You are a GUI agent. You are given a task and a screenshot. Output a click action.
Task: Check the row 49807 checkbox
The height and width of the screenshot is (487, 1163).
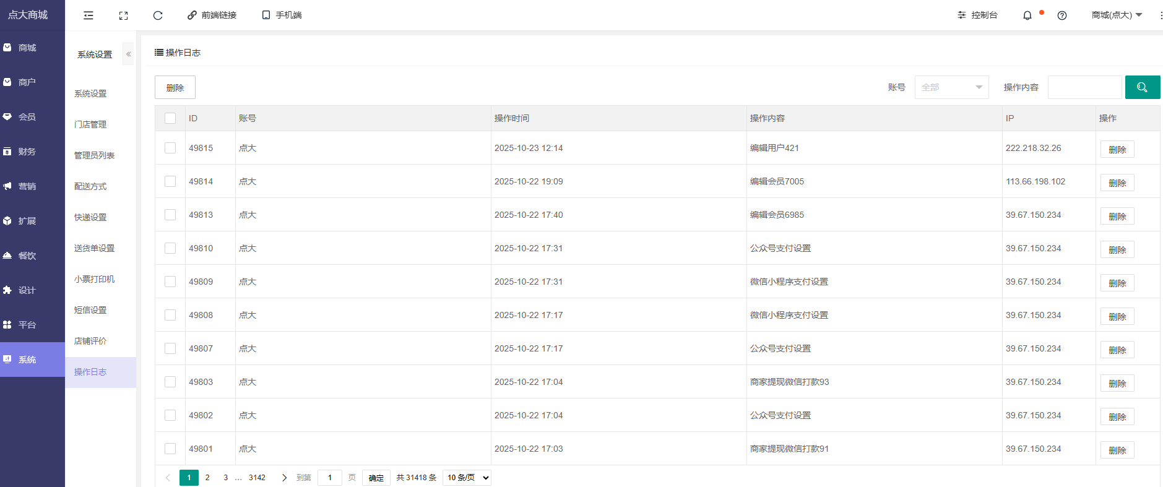(x=170, y=348)
